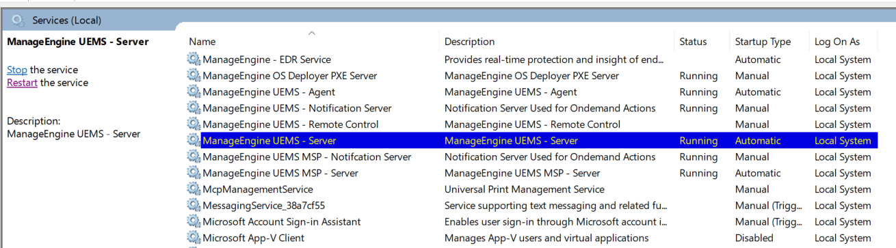The width and height of the screenshot is (896, 248).
Task: Click gear icon of UEMS MSP - Notifcation Server
Action: 194,157
